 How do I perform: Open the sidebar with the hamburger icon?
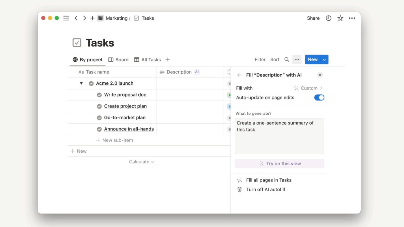(x=66, y=18)
